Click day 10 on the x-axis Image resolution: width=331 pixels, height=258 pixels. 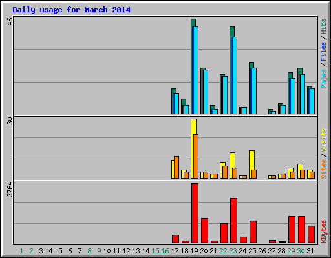[107, 251]
